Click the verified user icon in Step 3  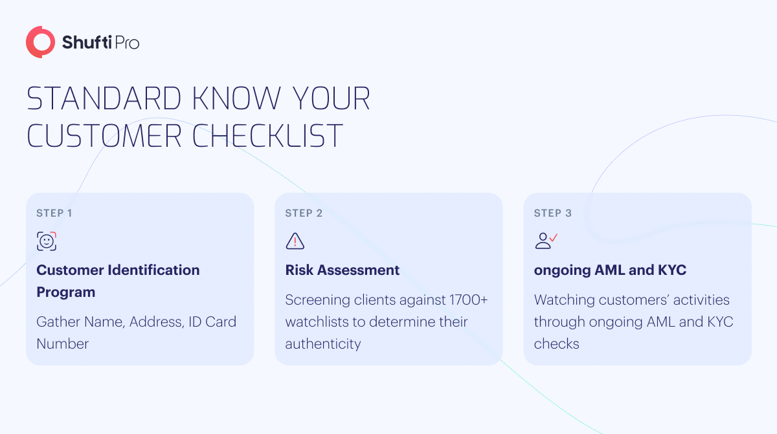(546, 241)
